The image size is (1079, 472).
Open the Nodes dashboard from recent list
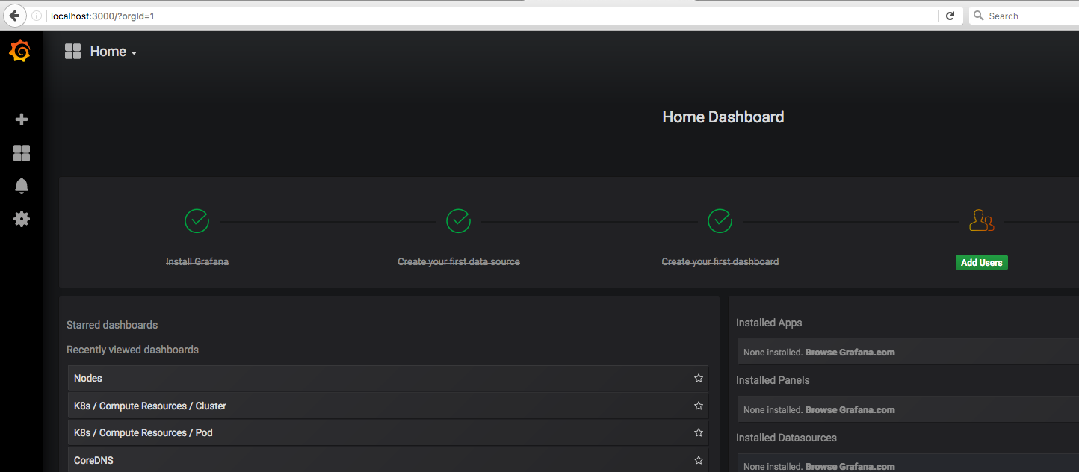[88, 379]
